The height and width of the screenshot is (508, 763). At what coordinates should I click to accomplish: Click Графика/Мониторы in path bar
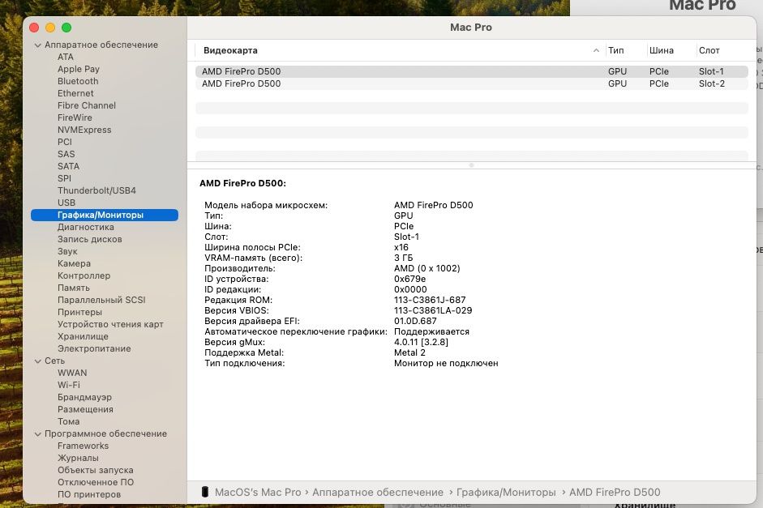click(506, 492)
